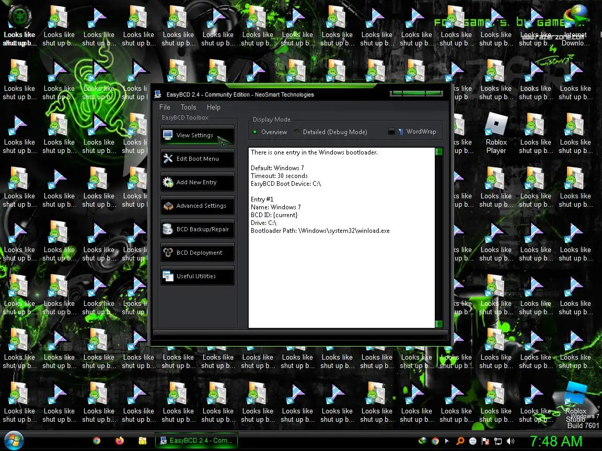Click the 'Entry #1' line
The image size is (602, 451).
(262, 199)
